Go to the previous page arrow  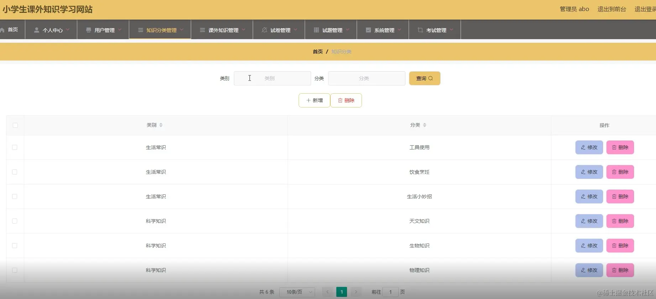(x=327, y=292)
